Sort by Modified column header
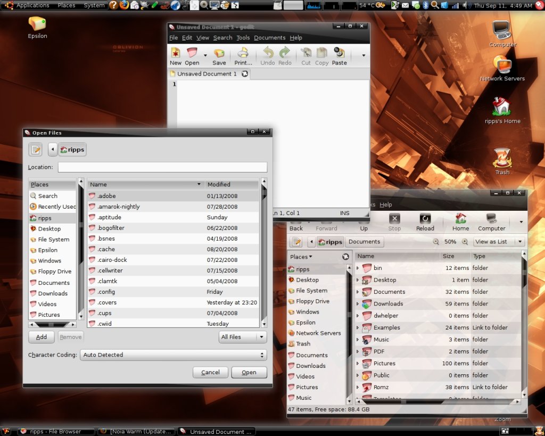The width and height of the screenshot is (545, 436). [x=232, y=185]
